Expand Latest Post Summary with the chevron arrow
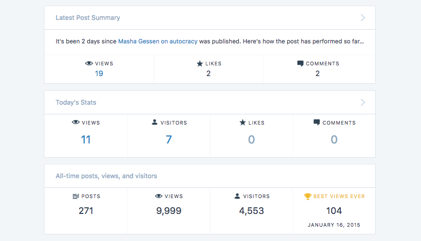Screen dimensions: 421x241 [363, 18]
